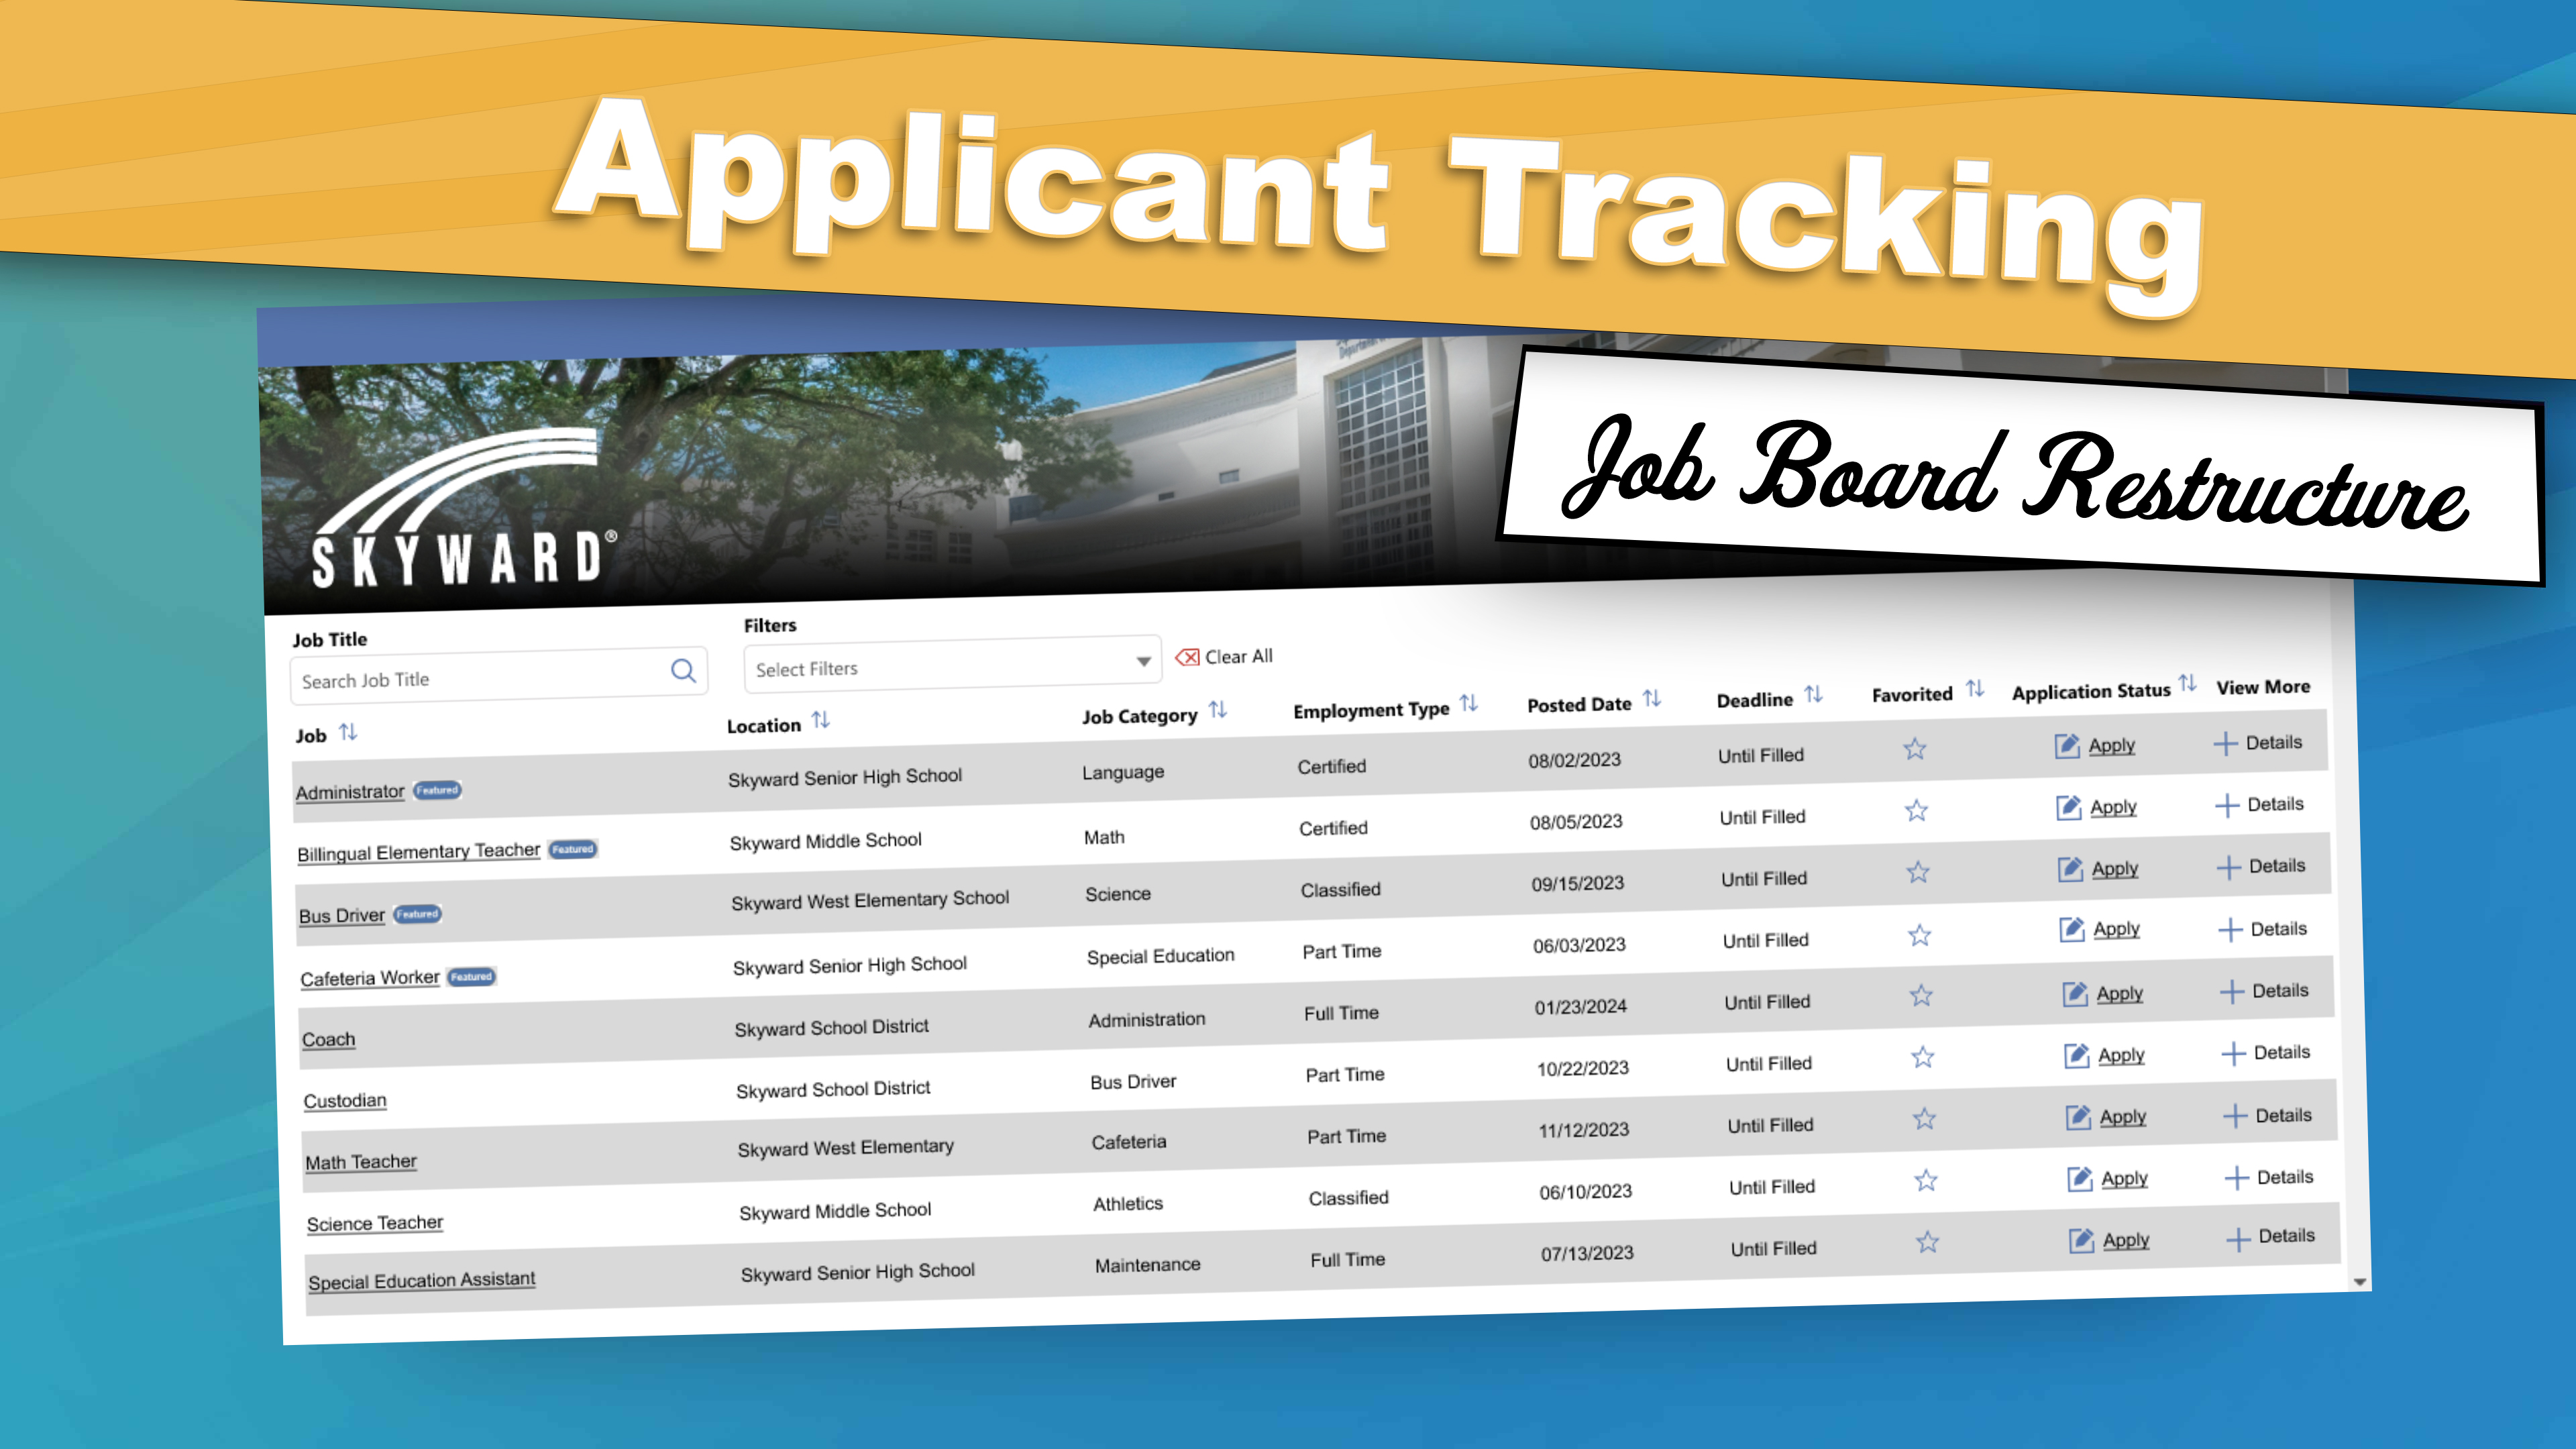The image size is (2576, 1449).
Task: Click the Skyward logo in the banner
Action: click(x=464, y=509)
